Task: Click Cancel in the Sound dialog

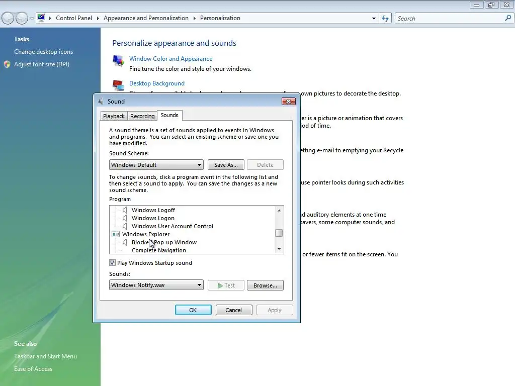Action: point(233,310)
